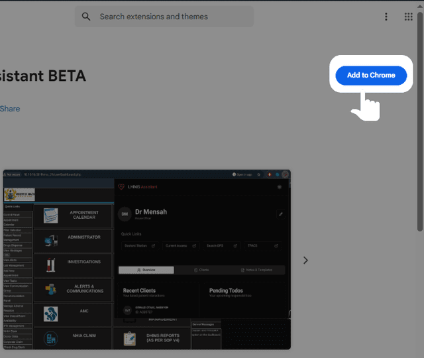
Task: Click the Share link
Action: 10,109
